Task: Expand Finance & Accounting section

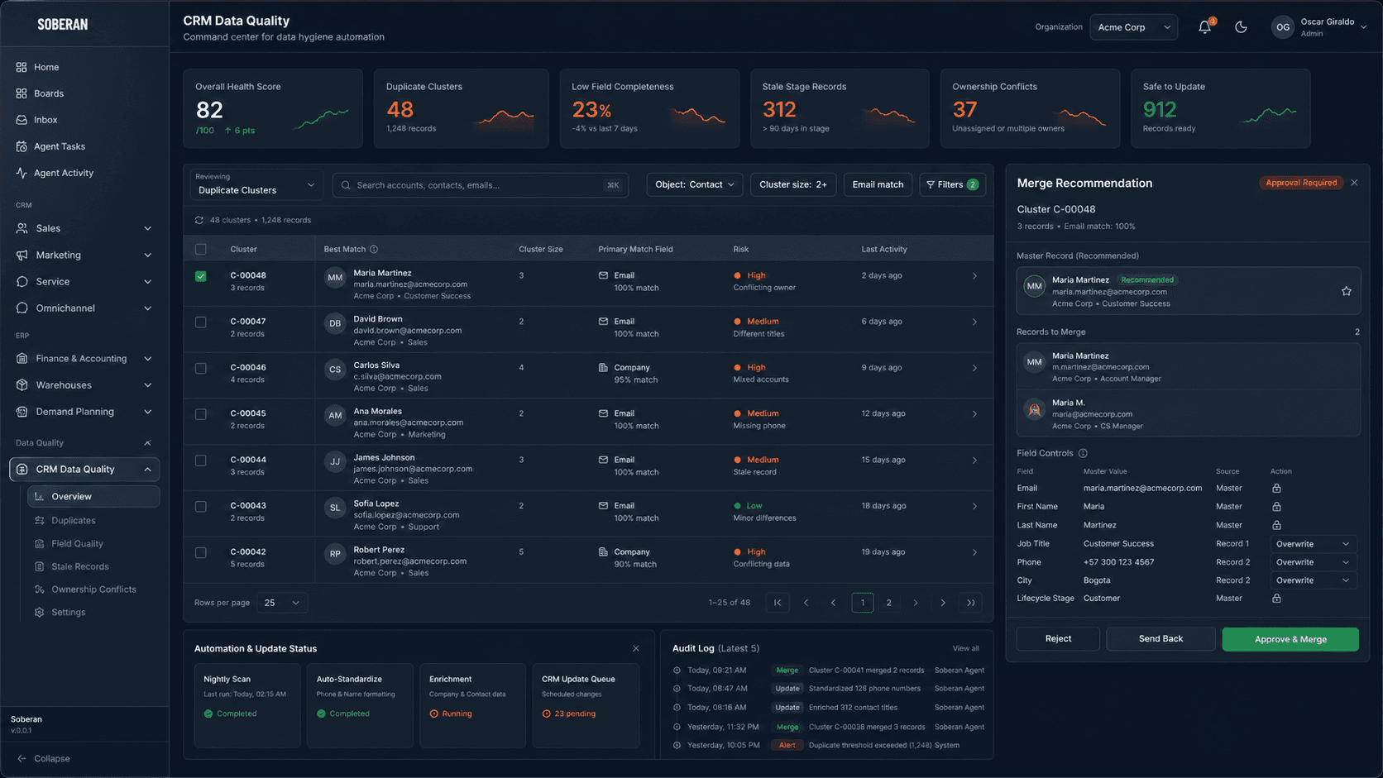Action: [x=84, y=359]
